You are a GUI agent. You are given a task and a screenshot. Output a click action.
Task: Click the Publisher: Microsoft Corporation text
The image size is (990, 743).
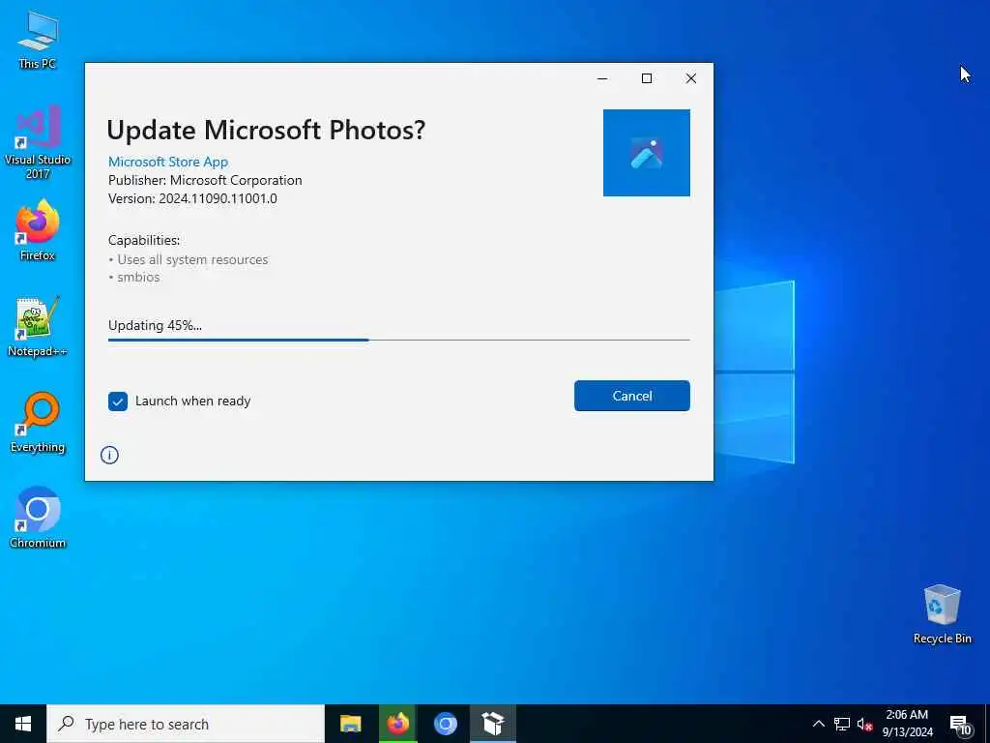[x=205, y=180]
